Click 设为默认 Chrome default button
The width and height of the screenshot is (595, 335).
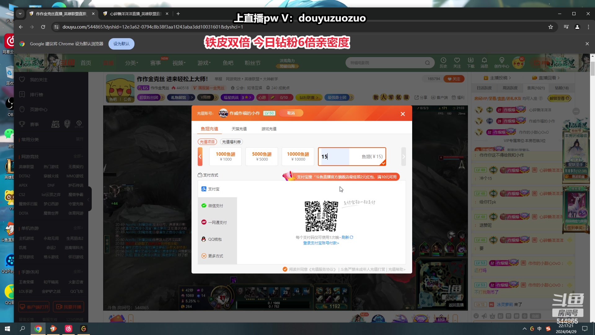tap(121, 44)
